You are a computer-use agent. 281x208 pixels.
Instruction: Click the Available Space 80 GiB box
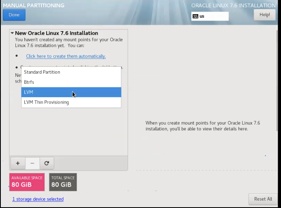click(x=27, y=182)
